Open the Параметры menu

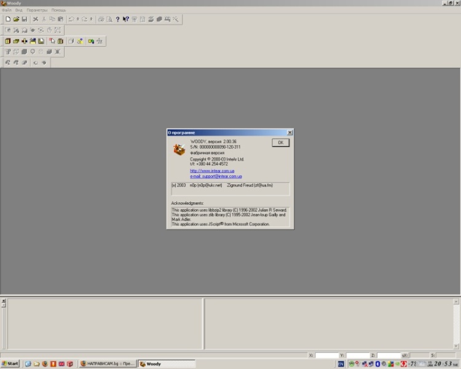coord(37,10)
